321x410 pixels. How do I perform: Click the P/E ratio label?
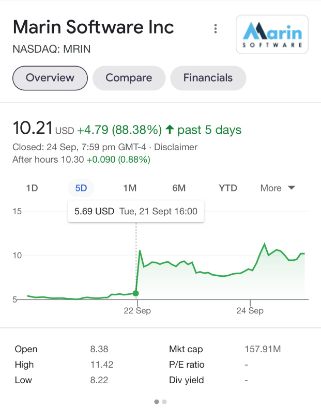187,365
